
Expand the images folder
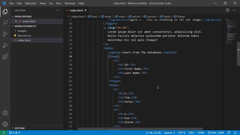(15, 31)
